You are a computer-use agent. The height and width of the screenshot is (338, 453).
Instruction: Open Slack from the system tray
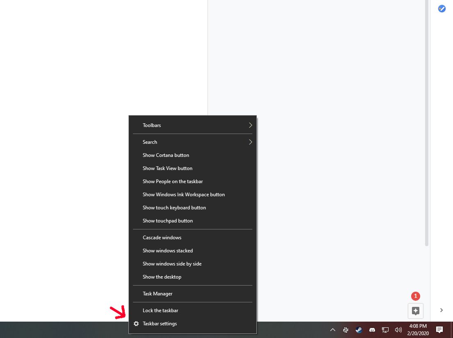(346, 330)
